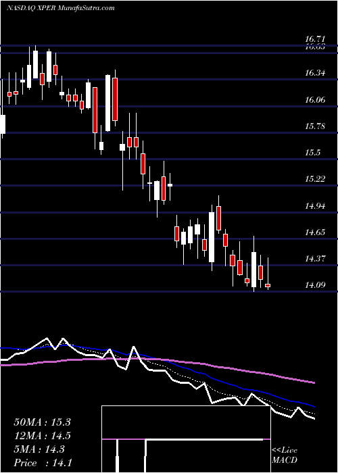Image resolution: width=338 pixels, height=473 pixels.
Task: Click the 15.78 price label
Action: tap(315, 126)
